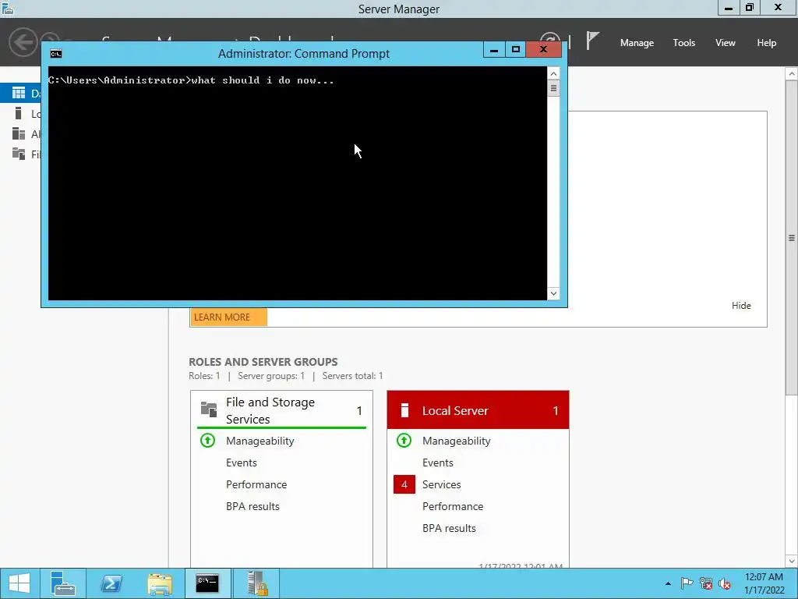This screenshot has height=599, width=798.
Task: Click the Server Manager vertical scrollbar up arrow
Action: point(792,74)
